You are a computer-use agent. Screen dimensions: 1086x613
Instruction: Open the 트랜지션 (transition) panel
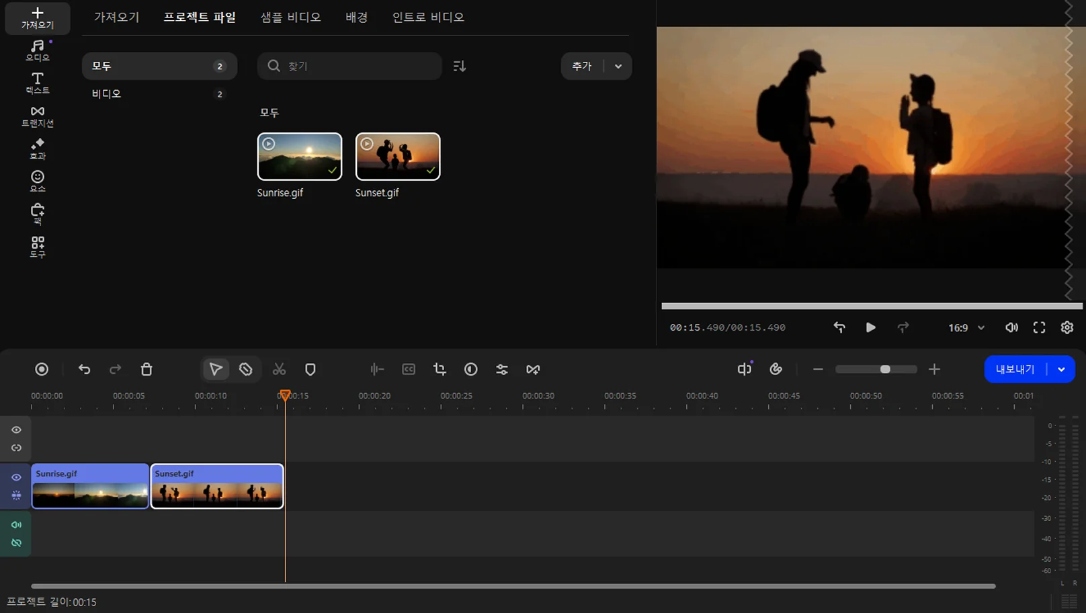(38, 116)
